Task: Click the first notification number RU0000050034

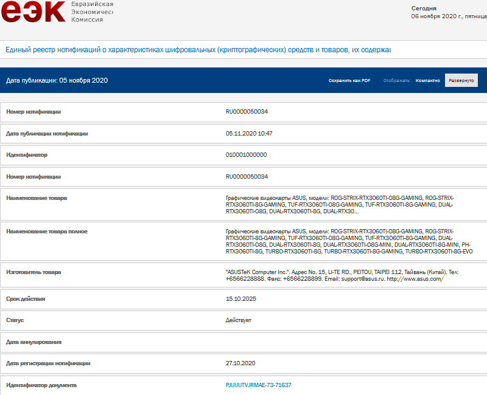Action: point(247,112)
